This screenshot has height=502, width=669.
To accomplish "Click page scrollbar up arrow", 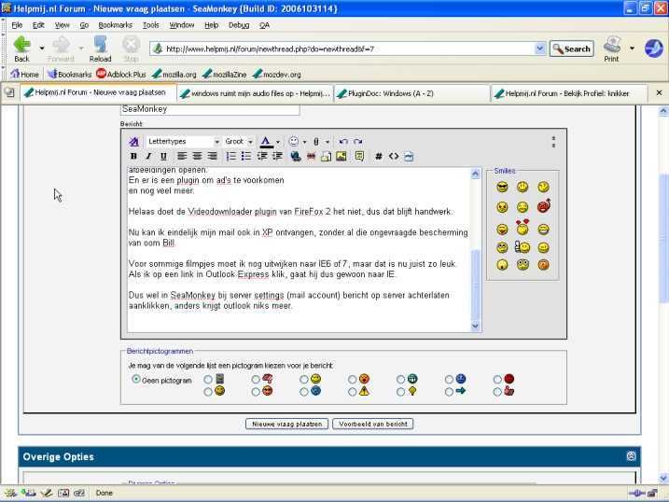I will click(x=663, y=111).
